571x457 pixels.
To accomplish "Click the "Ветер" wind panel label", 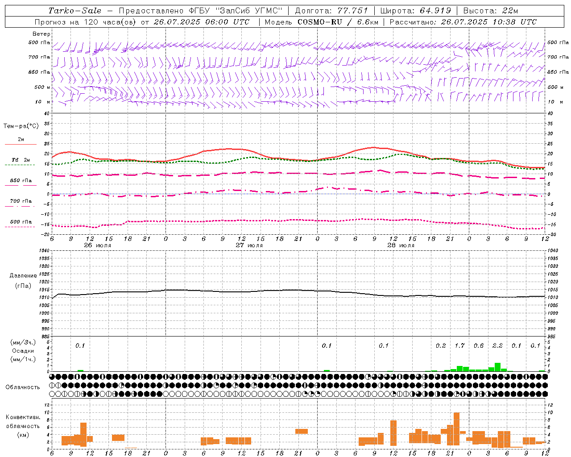I will (41, 34).
